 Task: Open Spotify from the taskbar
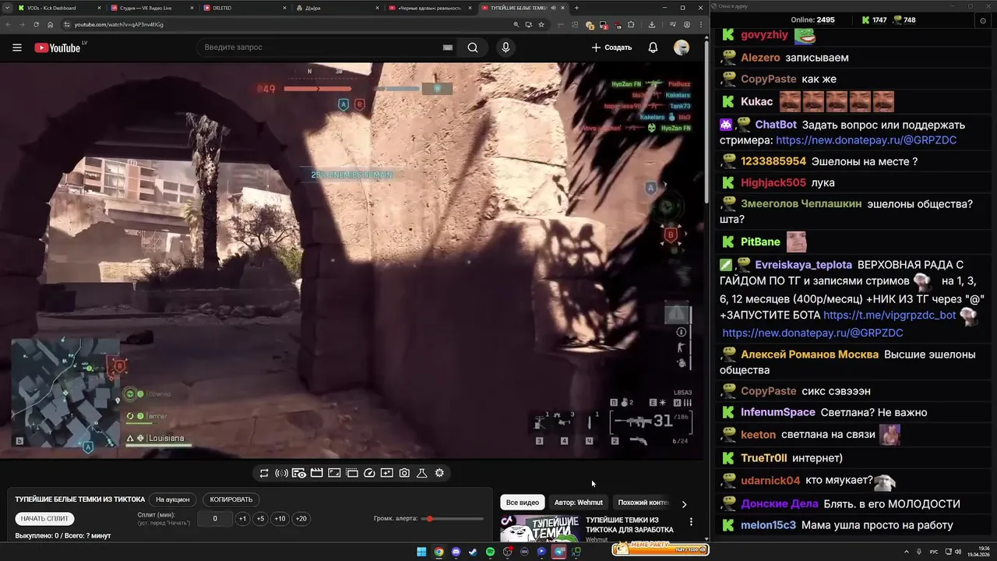[x=490, y=552]
